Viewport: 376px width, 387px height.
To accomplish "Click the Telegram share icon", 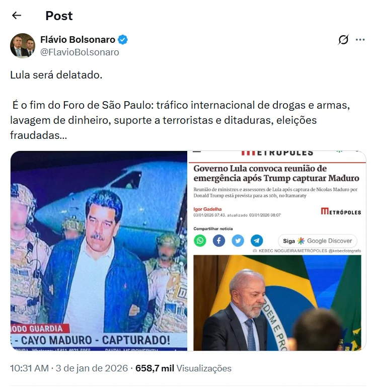I will pos(257,241).
